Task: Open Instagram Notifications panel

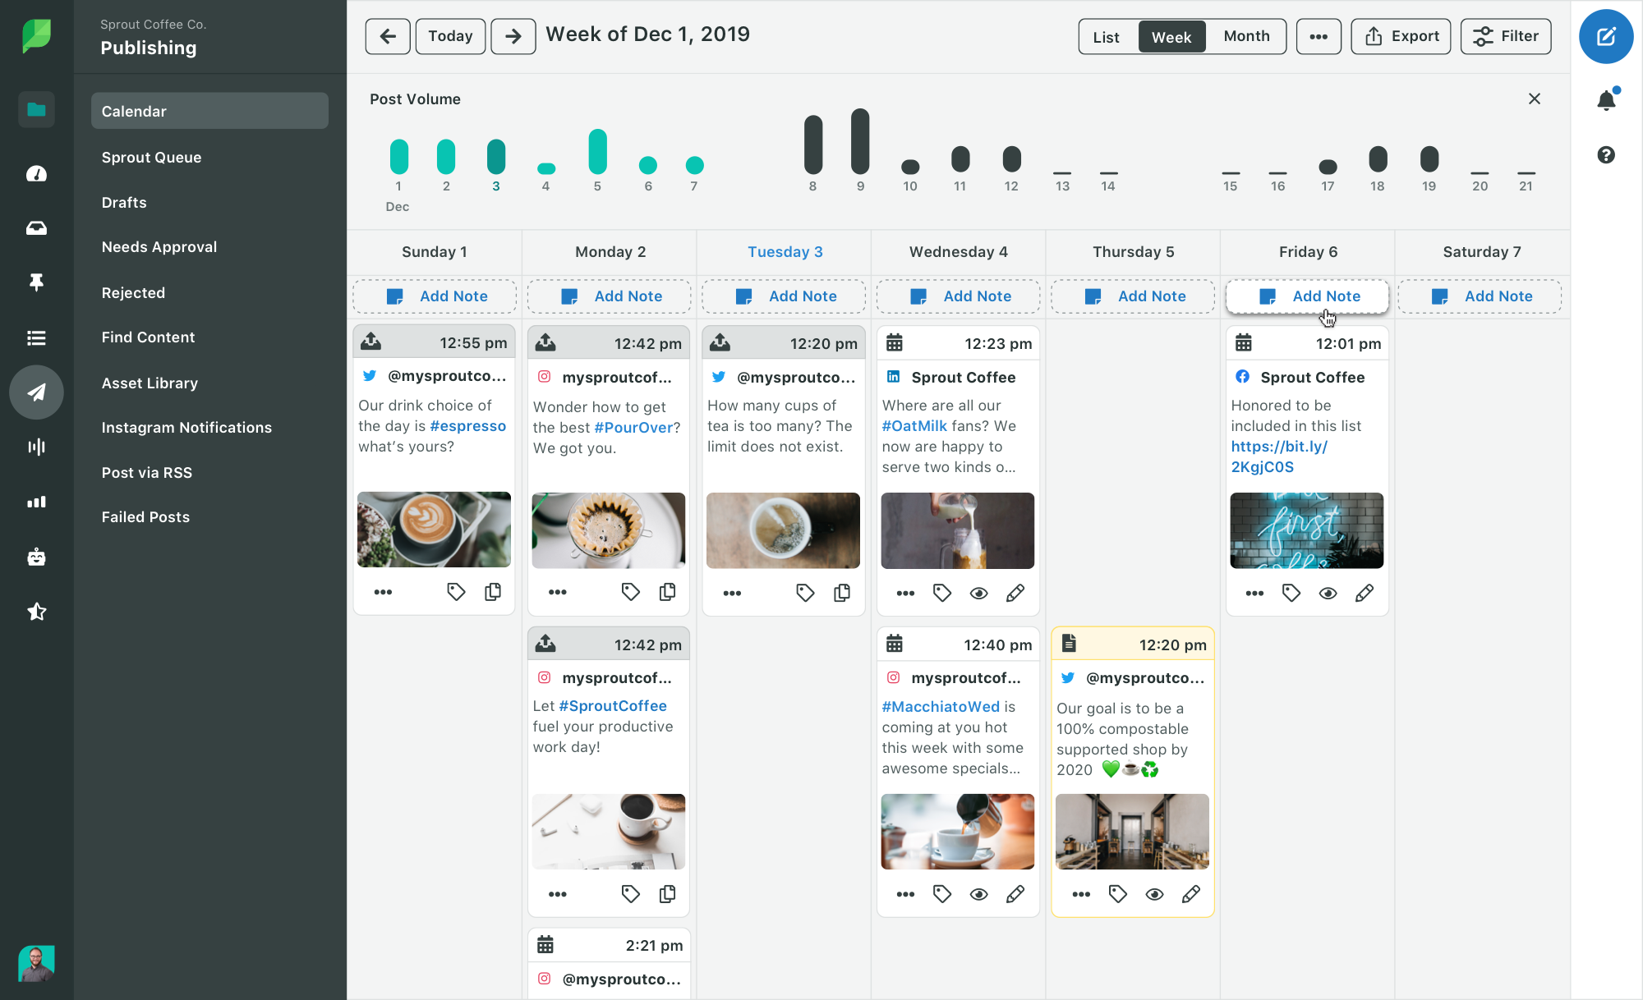Action: click(x=186, y=427)
